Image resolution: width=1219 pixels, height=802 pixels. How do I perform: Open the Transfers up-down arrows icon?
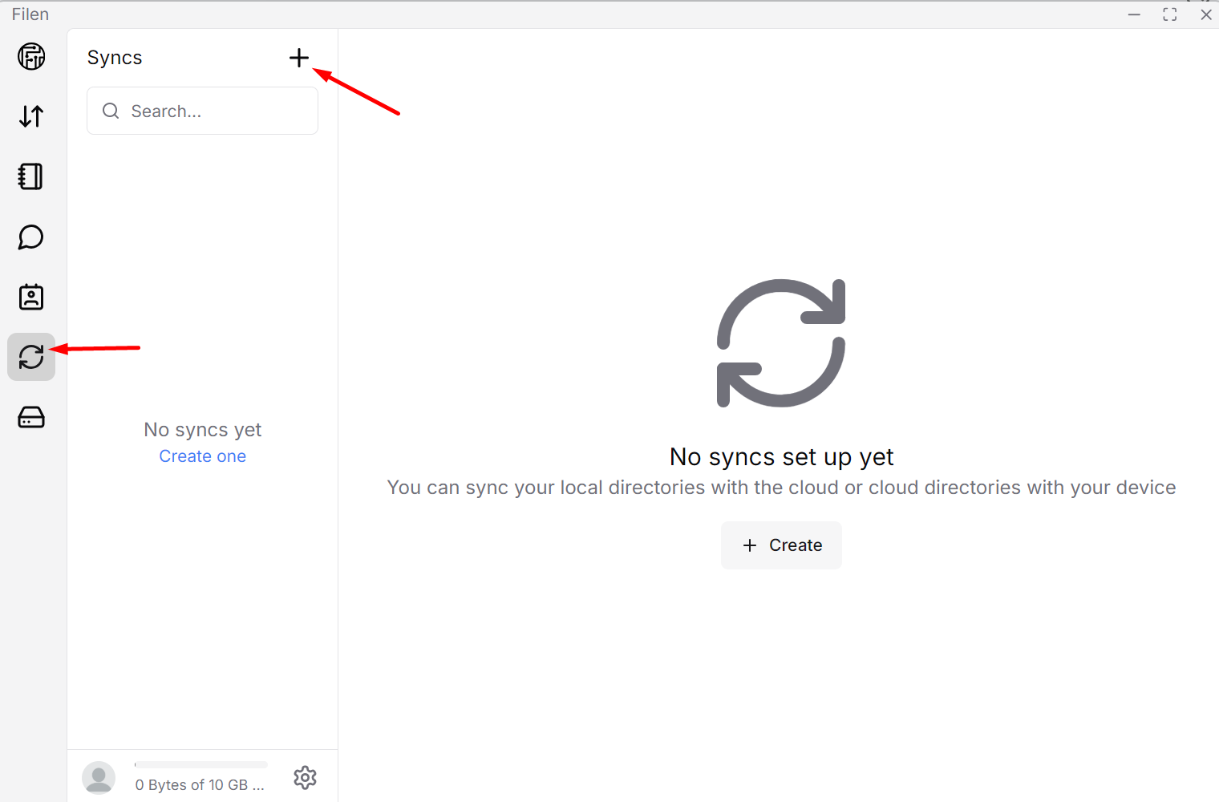tap(31, 116)
